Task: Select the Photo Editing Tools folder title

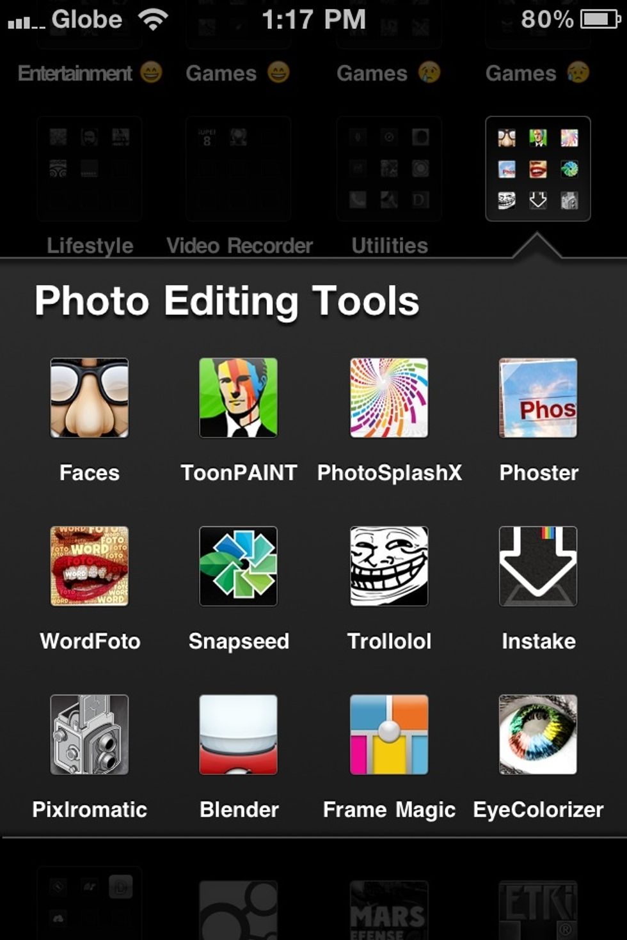Action: click(227, 301)
